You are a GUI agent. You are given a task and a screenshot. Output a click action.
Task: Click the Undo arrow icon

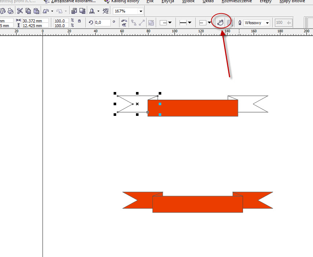click(x=46, y=11)
